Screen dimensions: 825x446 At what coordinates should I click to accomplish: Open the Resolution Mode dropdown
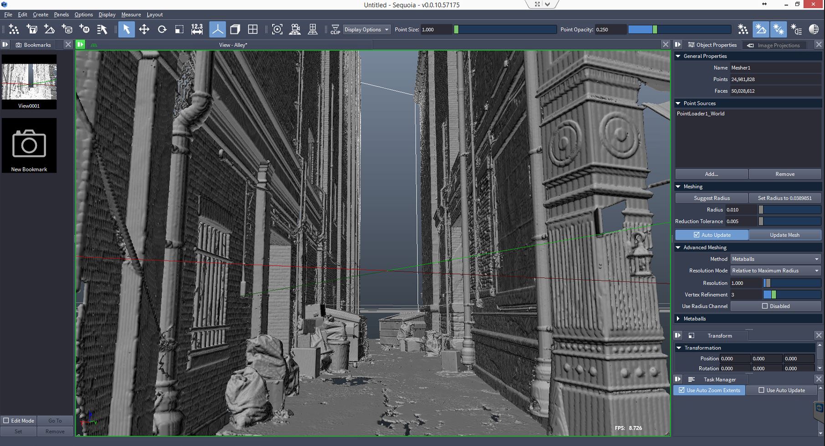775,271
